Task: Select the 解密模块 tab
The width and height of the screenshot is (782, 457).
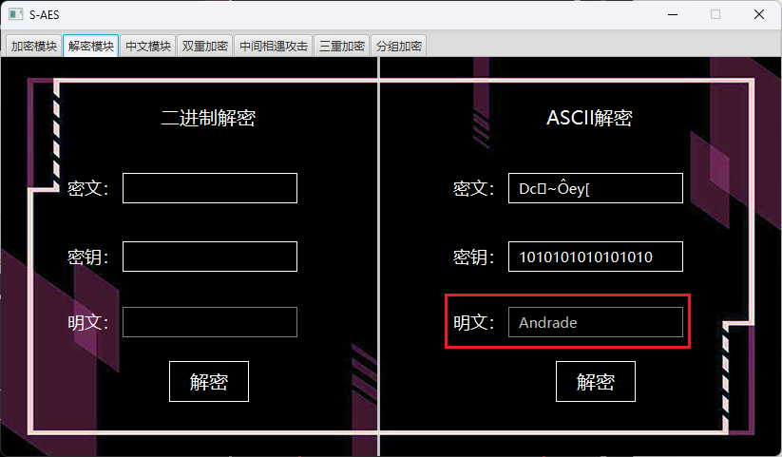Action: click(91, 46)
